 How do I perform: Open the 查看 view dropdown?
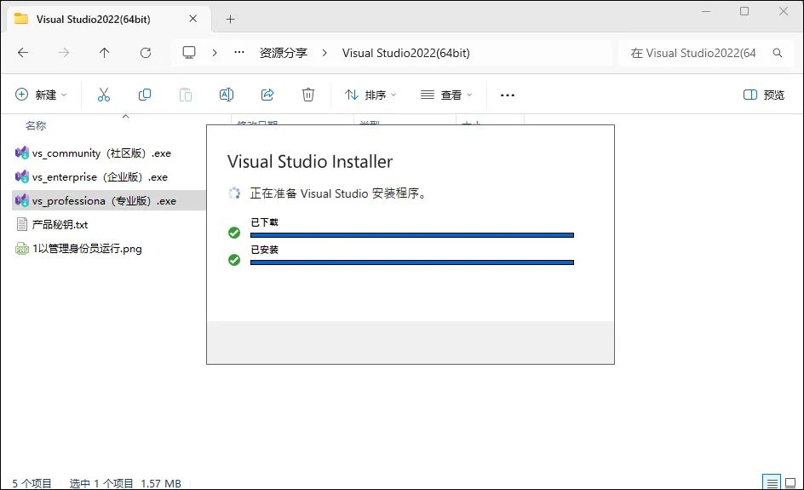tap(446, 95)
